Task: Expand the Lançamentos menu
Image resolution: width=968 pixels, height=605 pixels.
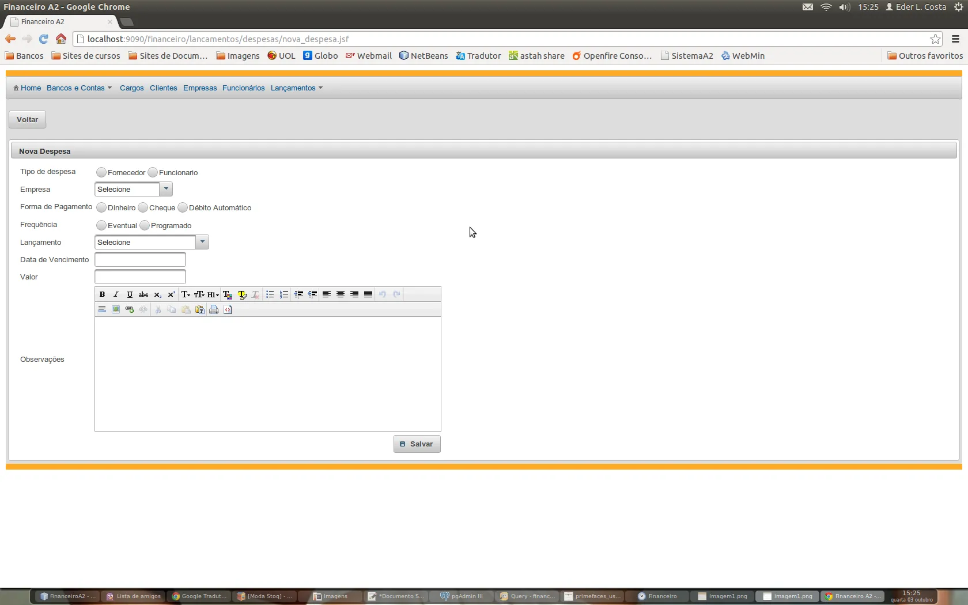Action: pyautogui.click(x=297, y=88)
